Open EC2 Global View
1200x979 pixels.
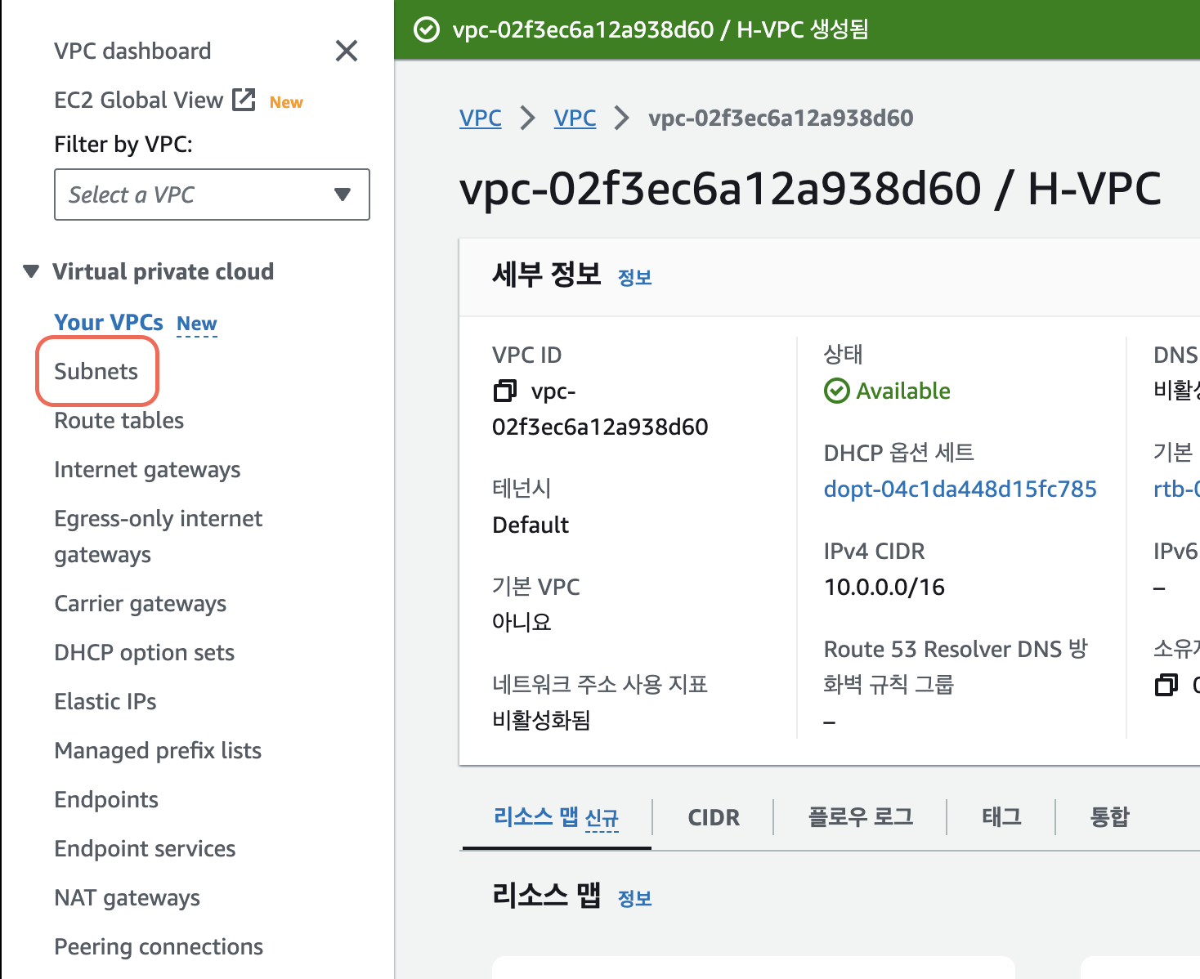(x=138, y=100)
